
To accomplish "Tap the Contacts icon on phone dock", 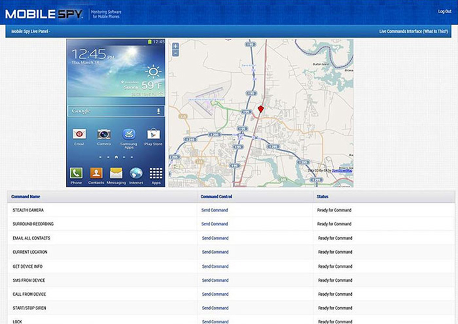I will 96,173.
